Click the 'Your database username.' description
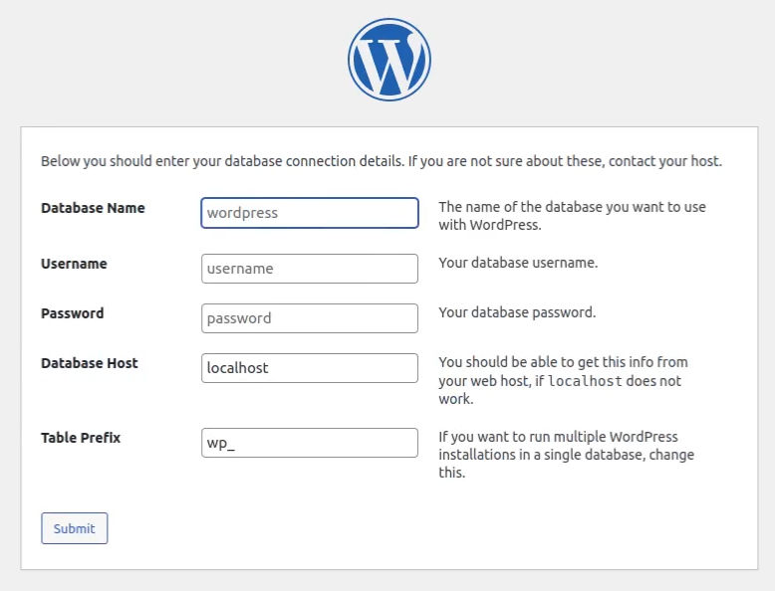Image resolution: width=775 pixels, height=591 pixels. point(518,263)
